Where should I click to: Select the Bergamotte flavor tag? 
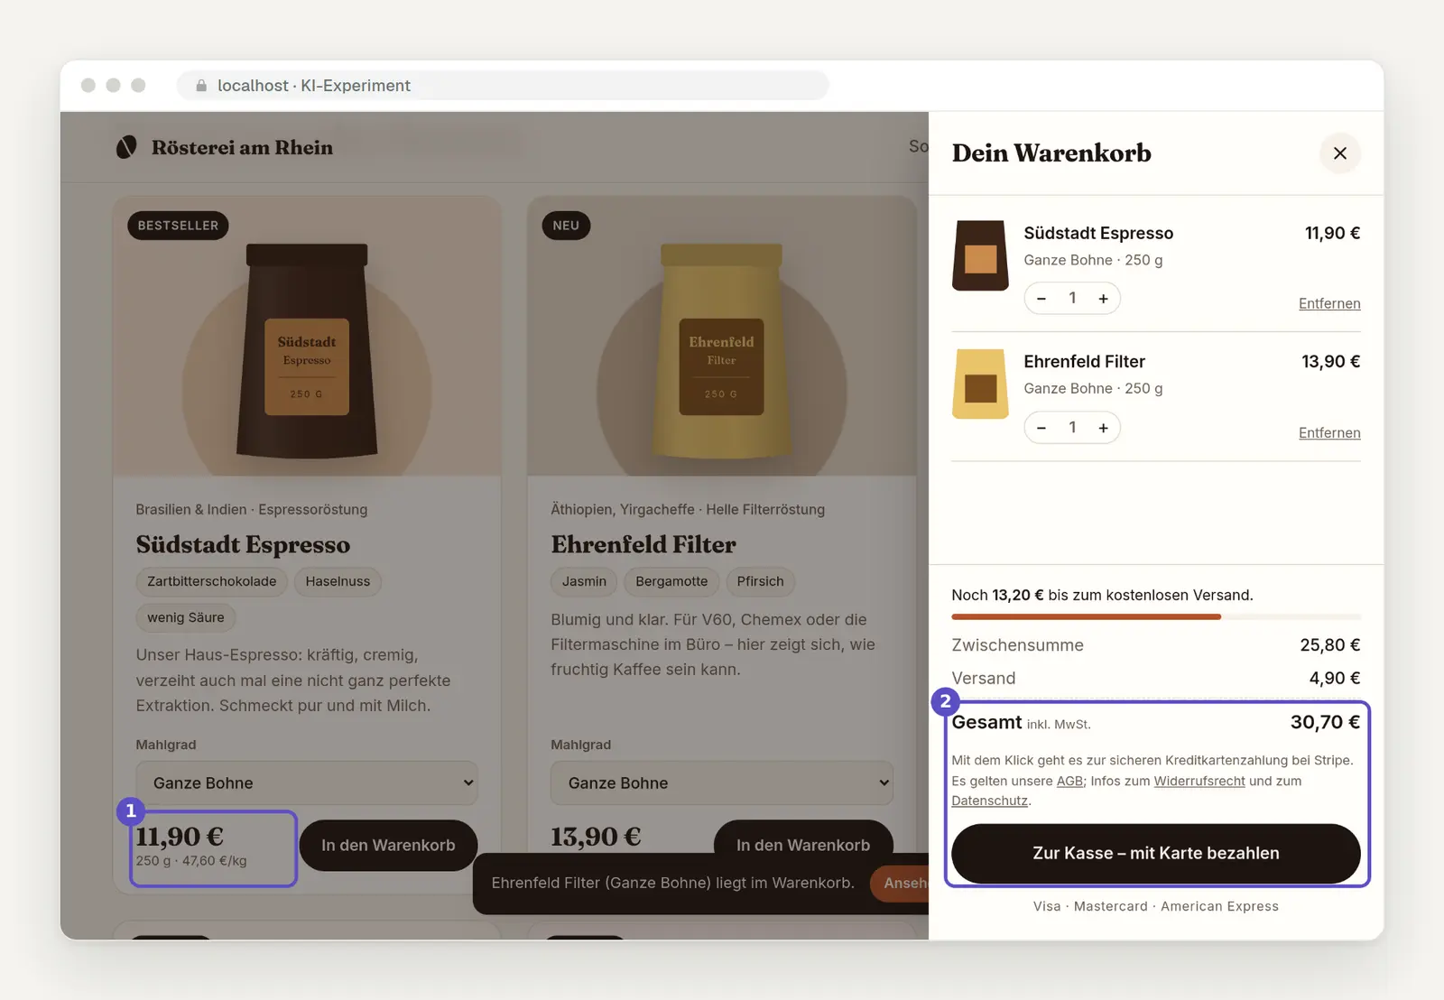point(671,581)
